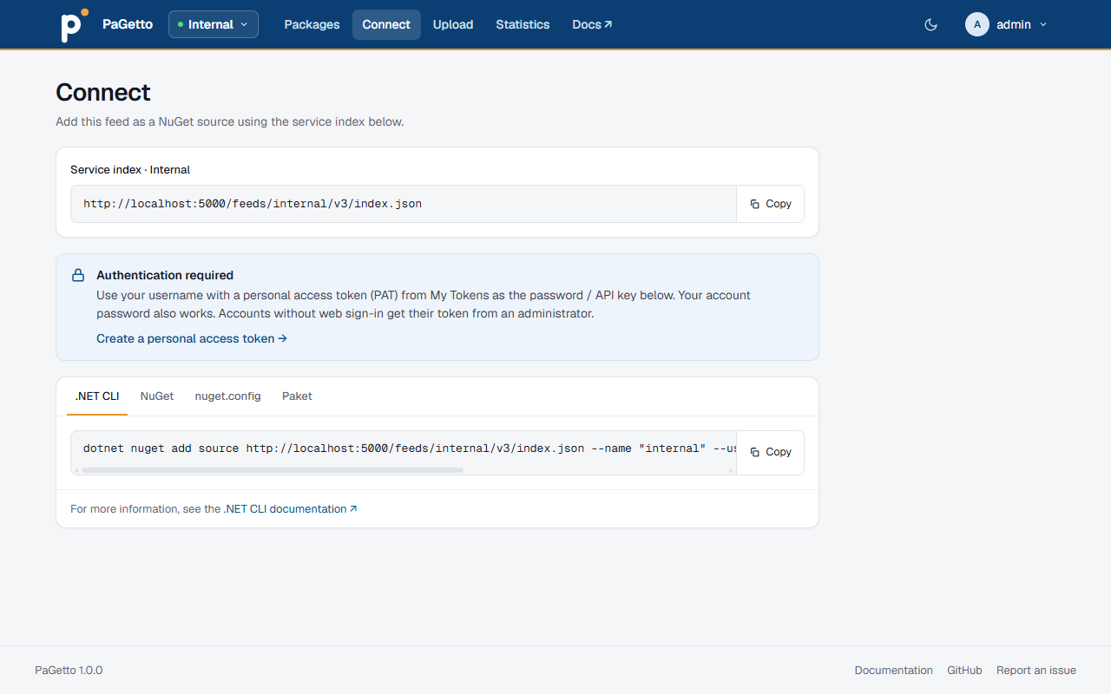Click the command box horizontal scrollbar
Screen dimensions: 1111x694
(x=273, y=470)
